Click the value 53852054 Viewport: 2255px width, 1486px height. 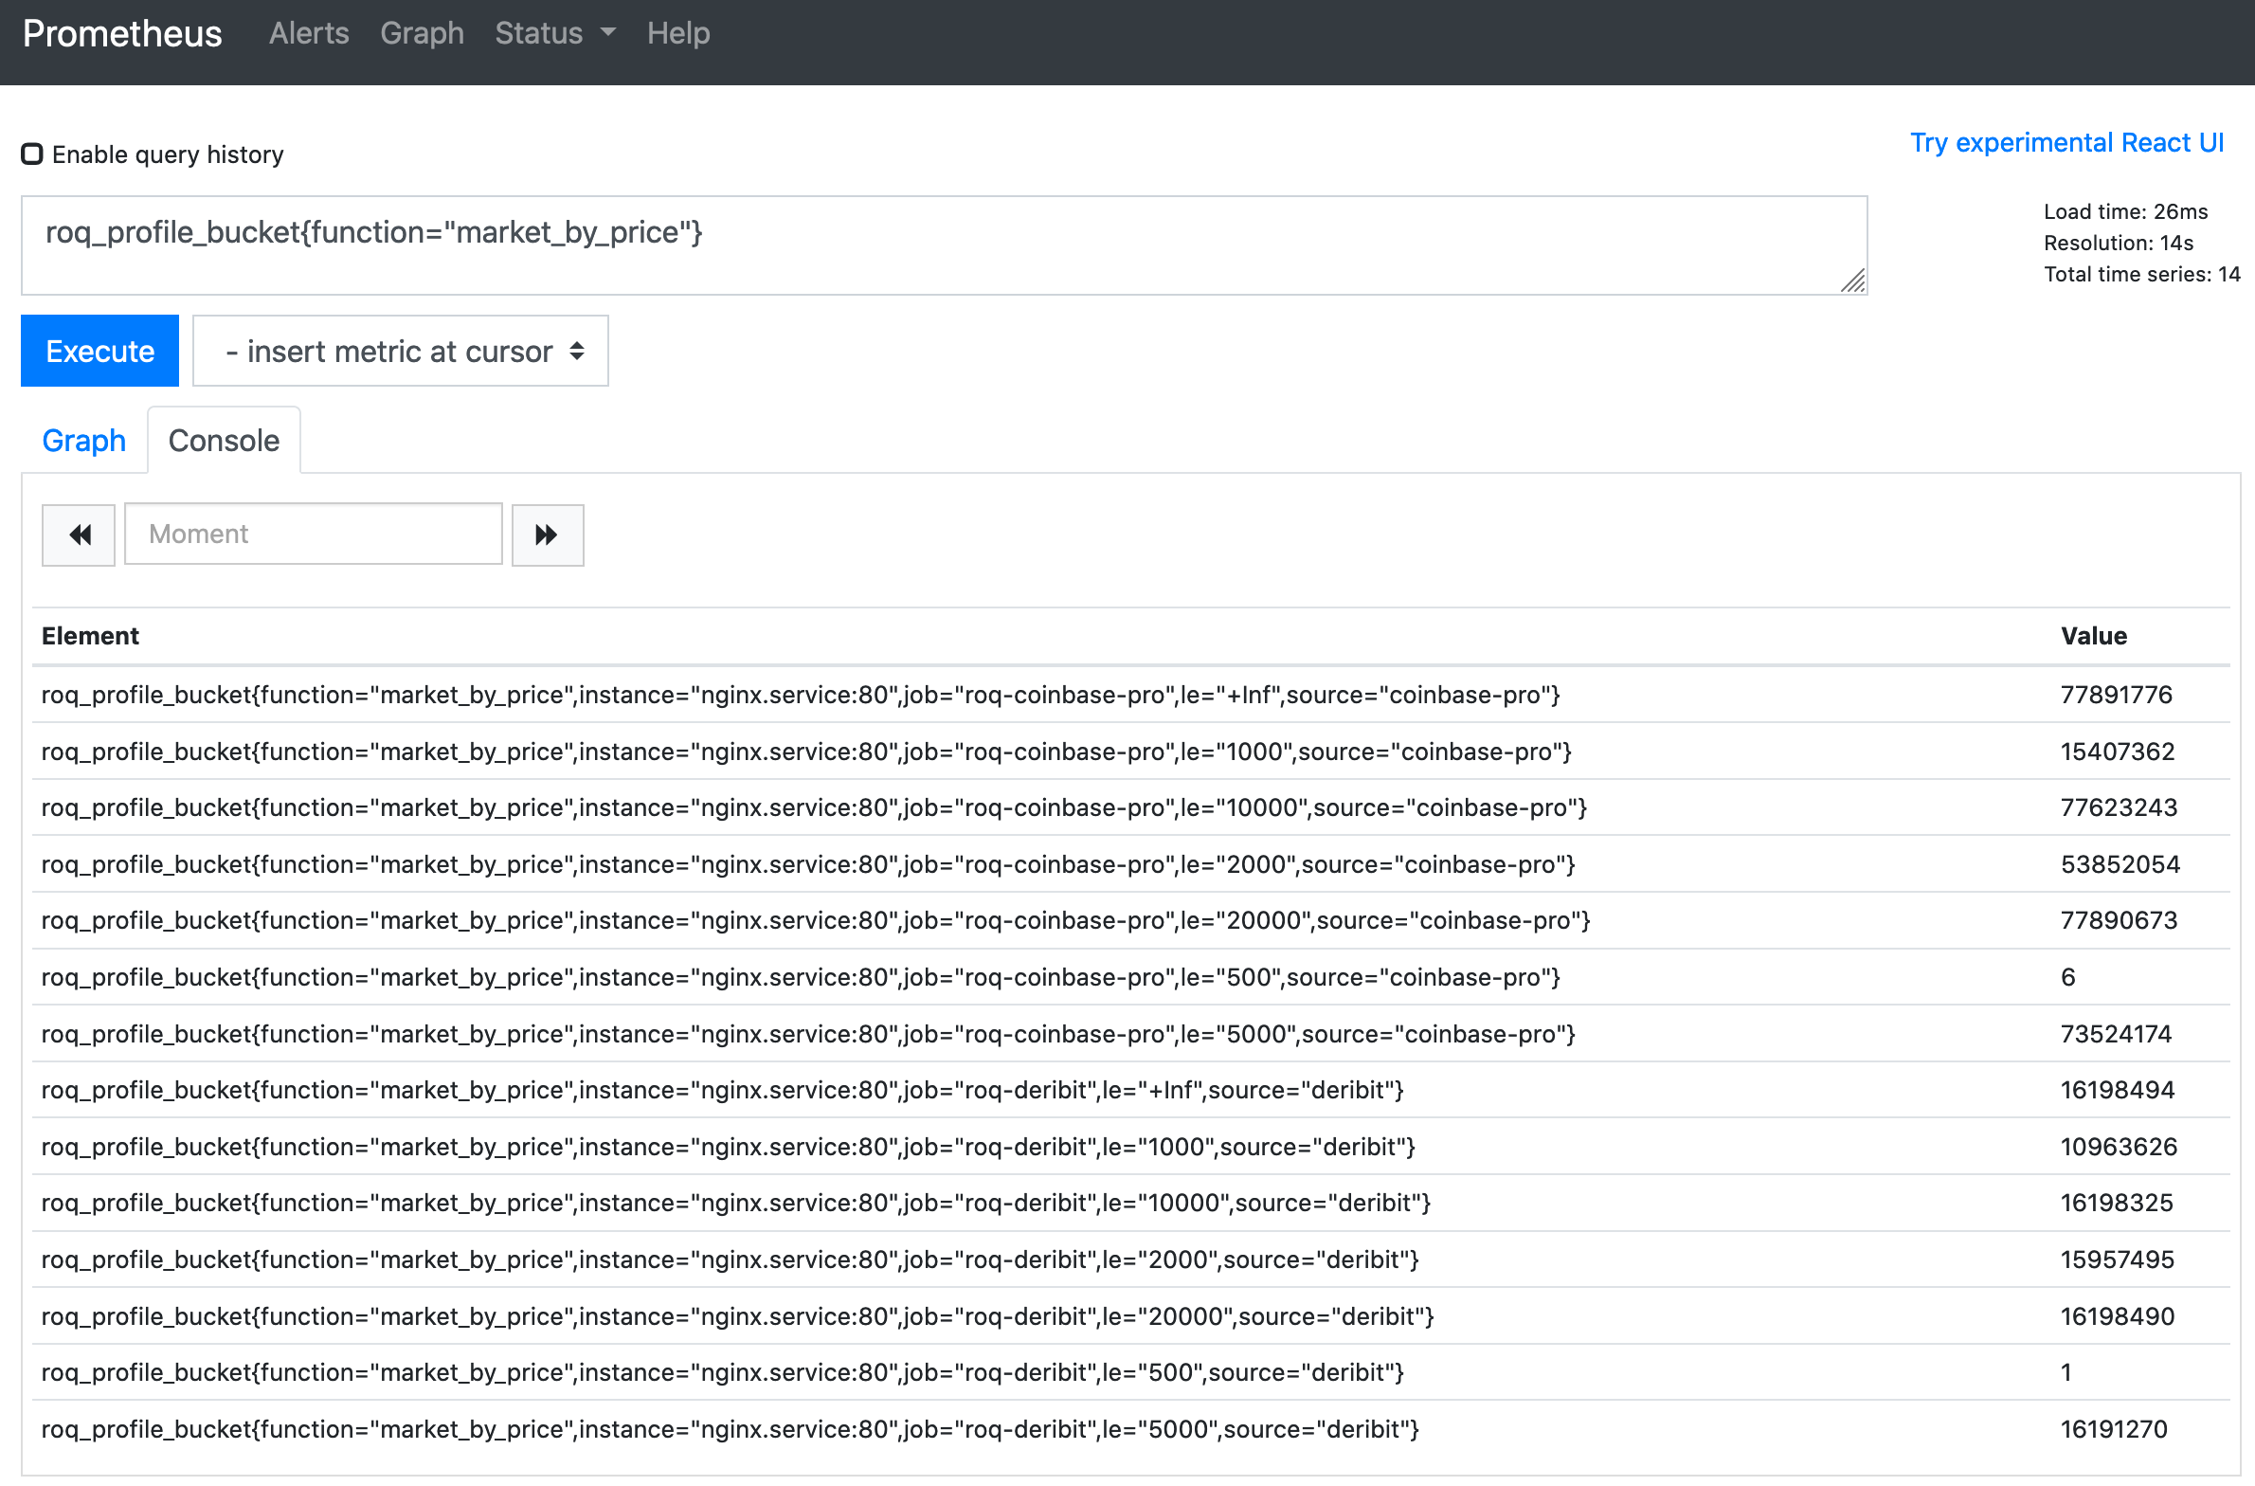[x=2120, y=864]
